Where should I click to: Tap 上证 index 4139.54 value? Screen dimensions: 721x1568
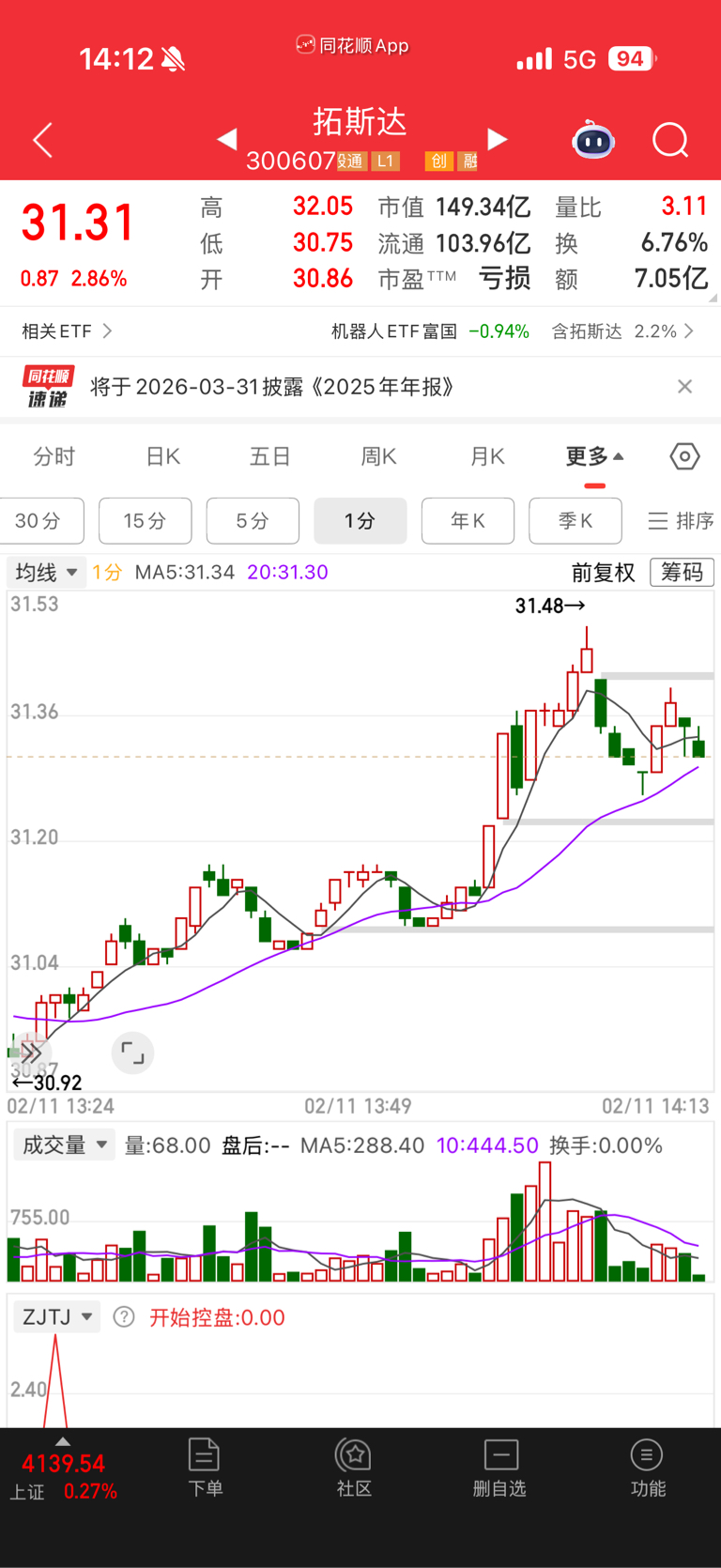(x=63, y=1464)
